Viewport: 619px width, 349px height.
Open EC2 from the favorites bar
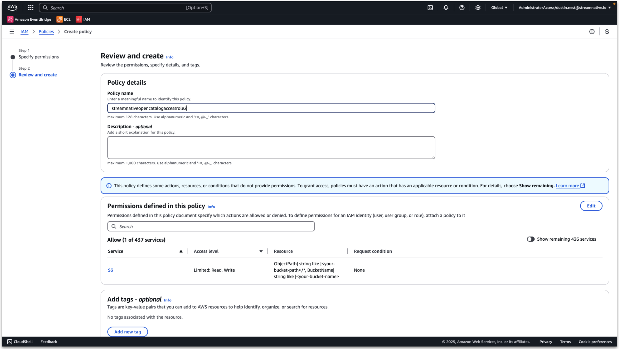[x=64, y=19]
